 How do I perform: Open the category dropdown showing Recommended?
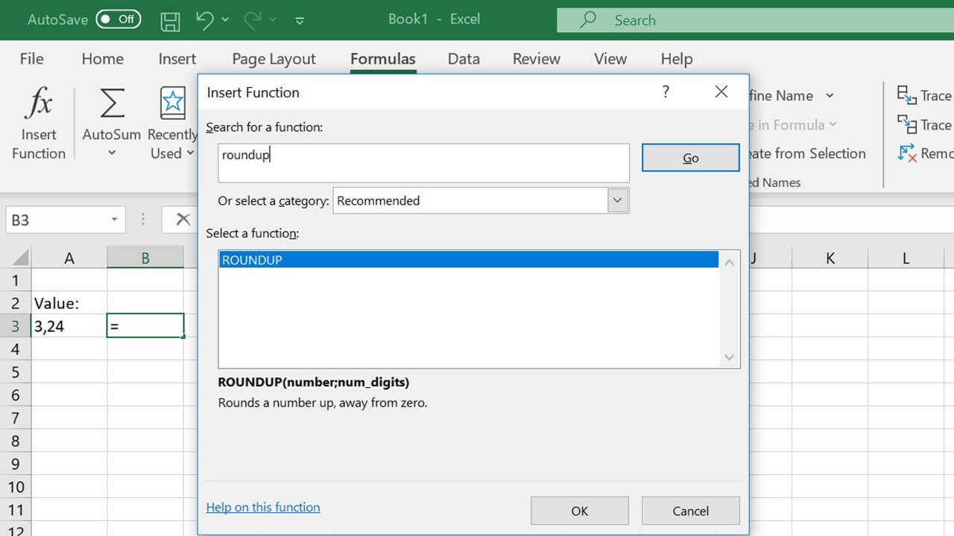click(617, 200)
